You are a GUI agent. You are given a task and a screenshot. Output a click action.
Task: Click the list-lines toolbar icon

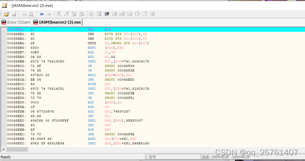[x=99, y=14]
